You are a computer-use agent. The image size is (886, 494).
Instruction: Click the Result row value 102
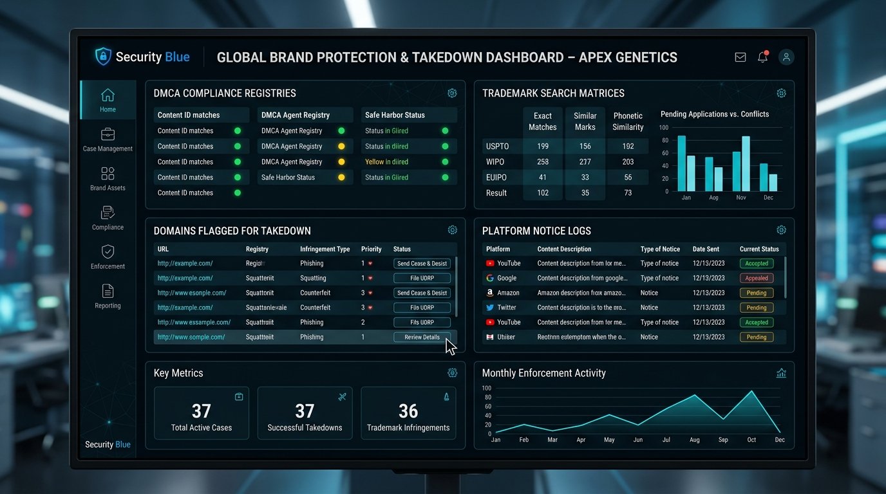click(x=542, y=193)
